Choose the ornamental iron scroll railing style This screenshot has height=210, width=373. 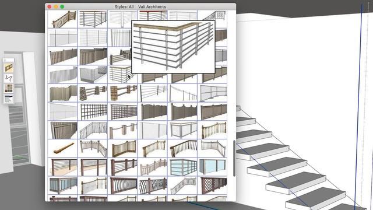tap(153, 185)
